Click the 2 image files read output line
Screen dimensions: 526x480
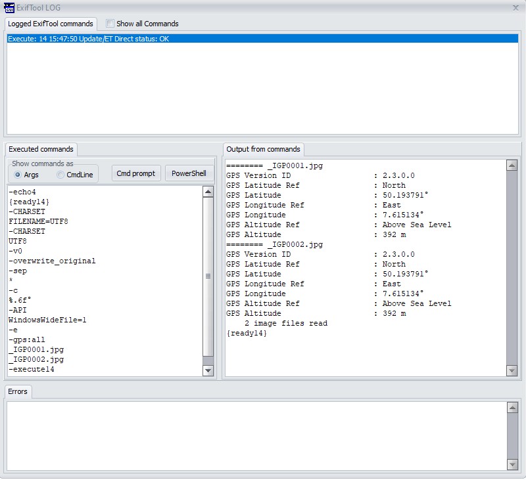point(286,323)
